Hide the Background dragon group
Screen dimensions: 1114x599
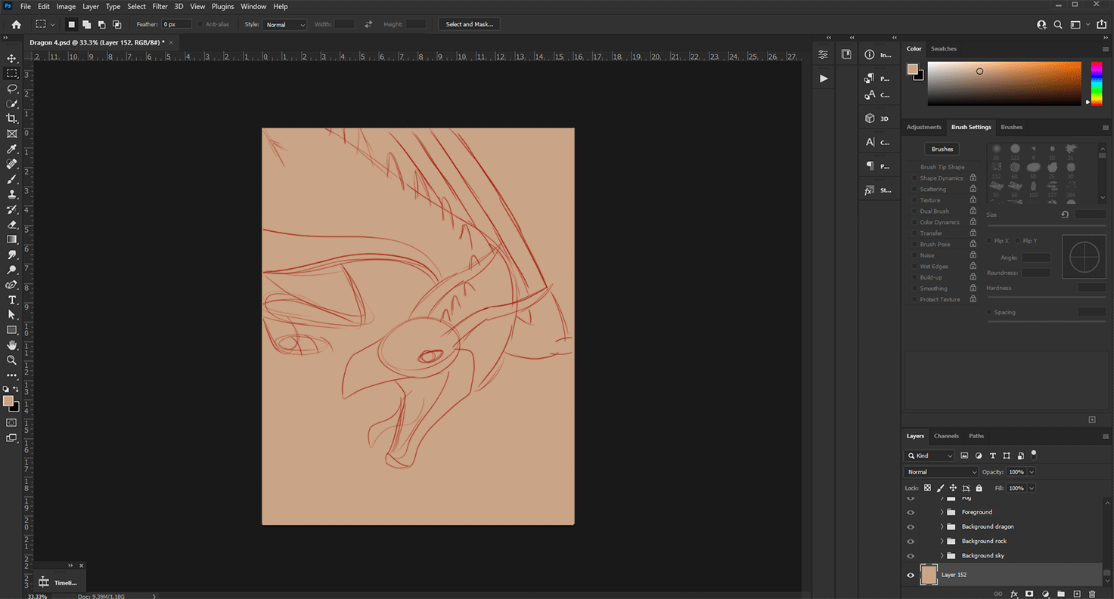(911, 526)
